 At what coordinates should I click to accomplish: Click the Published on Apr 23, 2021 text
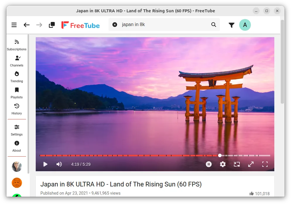[x=64, y=193]
